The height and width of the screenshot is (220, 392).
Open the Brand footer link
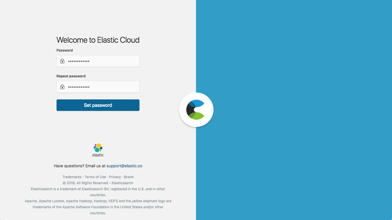coord(129,177)
